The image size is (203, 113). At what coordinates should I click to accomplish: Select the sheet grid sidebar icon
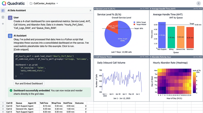pyautogui.click(x=3, y=11)
